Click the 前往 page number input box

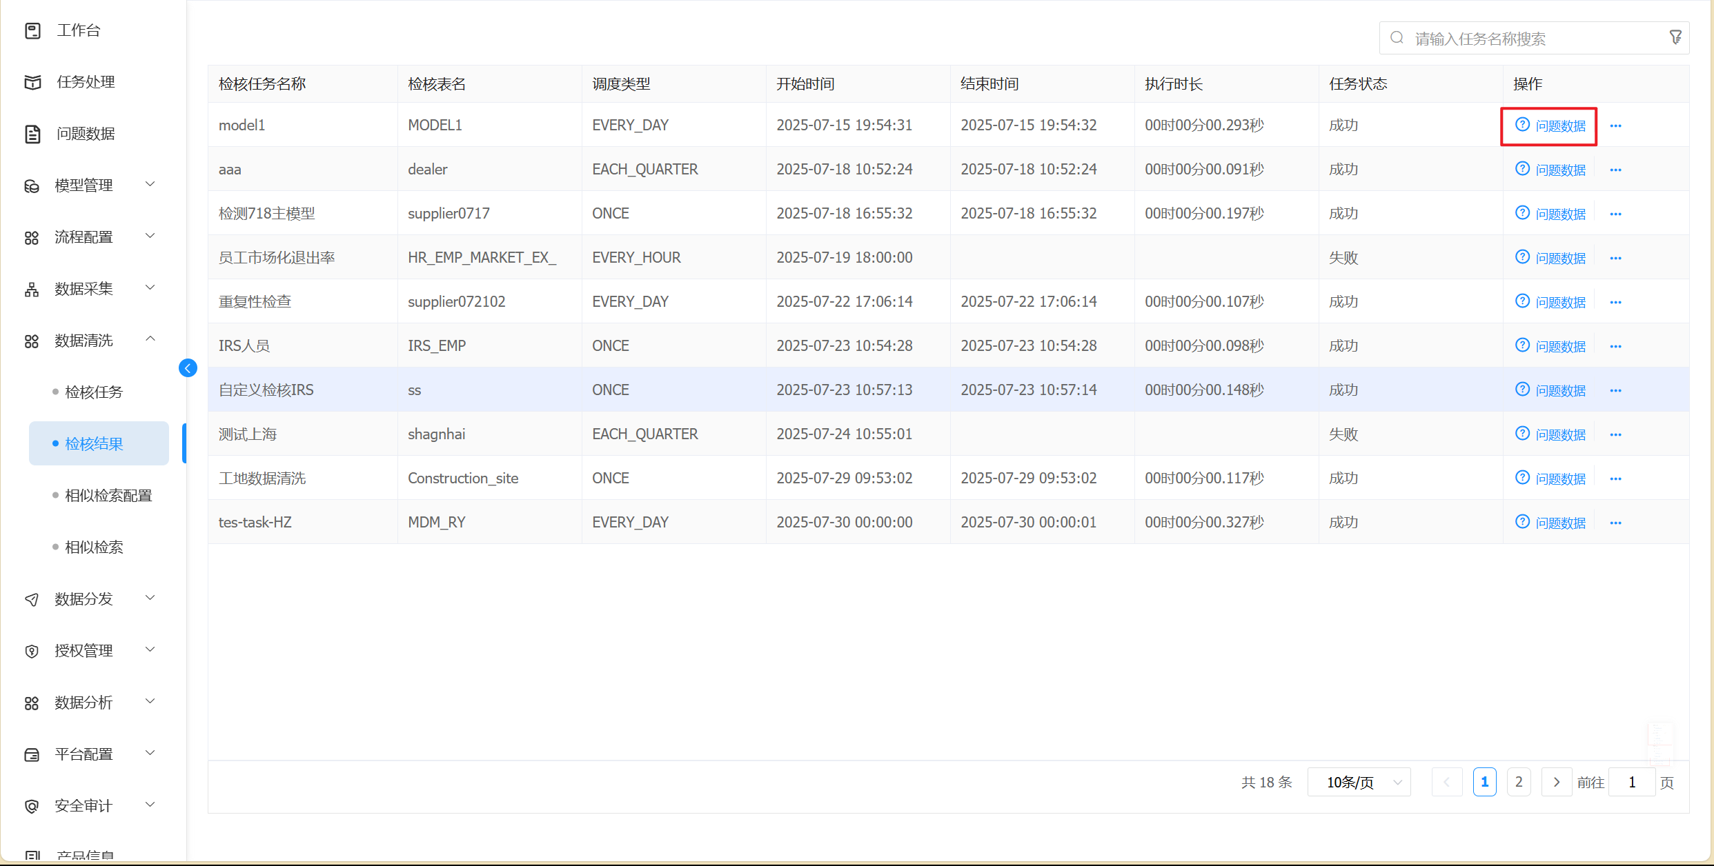click(x=1631, y=783)
